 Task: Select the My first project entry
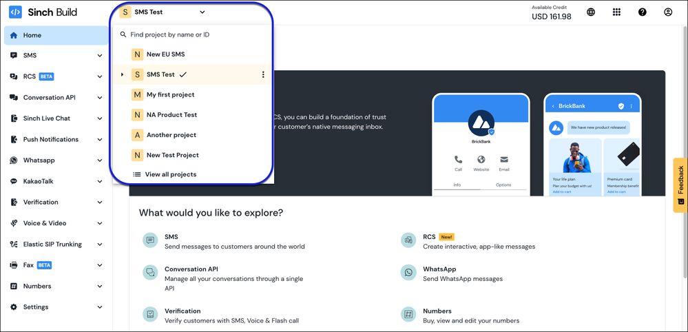click(x=194, y=95)
